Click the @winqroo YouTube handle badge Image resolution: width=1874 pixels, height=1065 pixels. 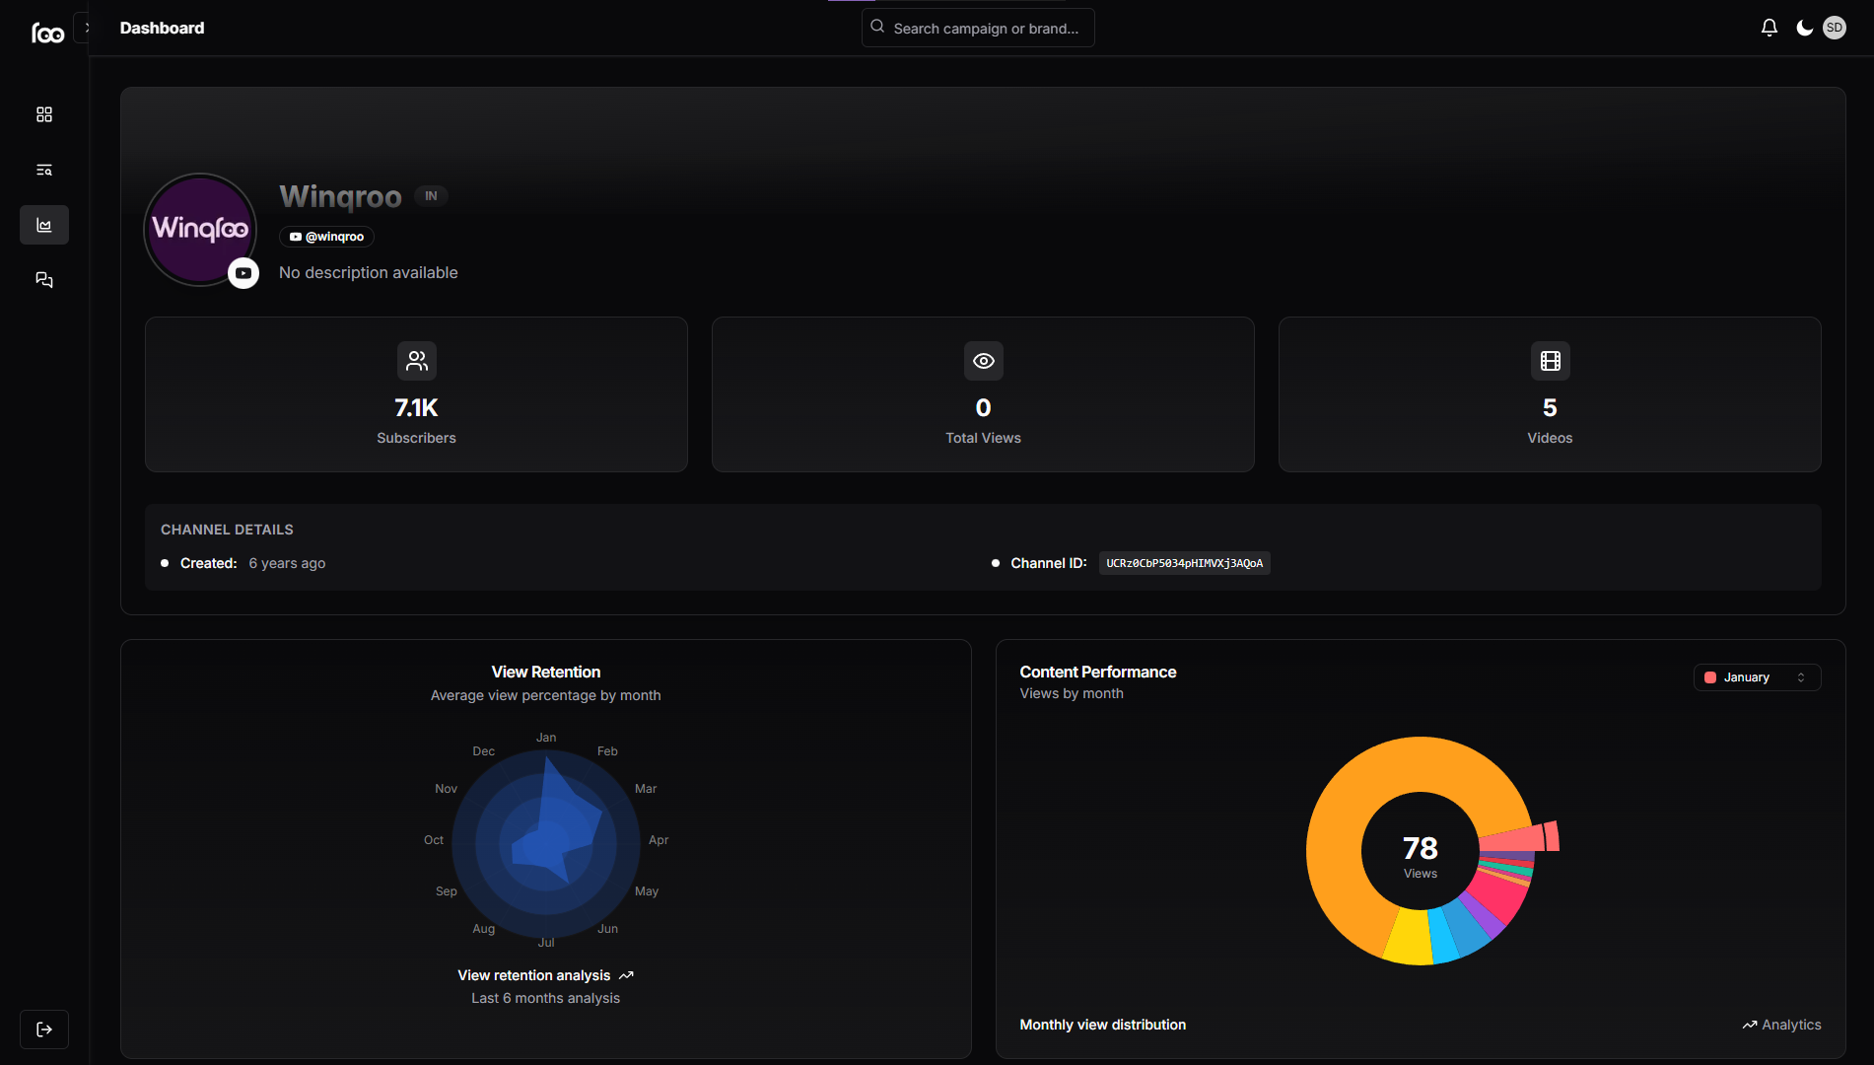pyautogui.click(x=327, y=237)
